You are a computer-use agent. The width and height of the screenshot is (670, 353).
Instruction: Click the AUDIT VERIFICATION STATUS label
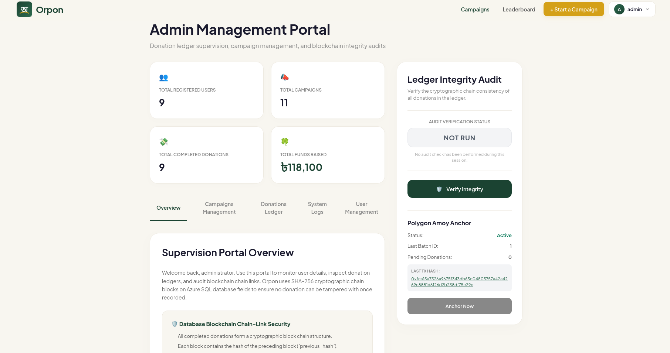click(459, 121)
